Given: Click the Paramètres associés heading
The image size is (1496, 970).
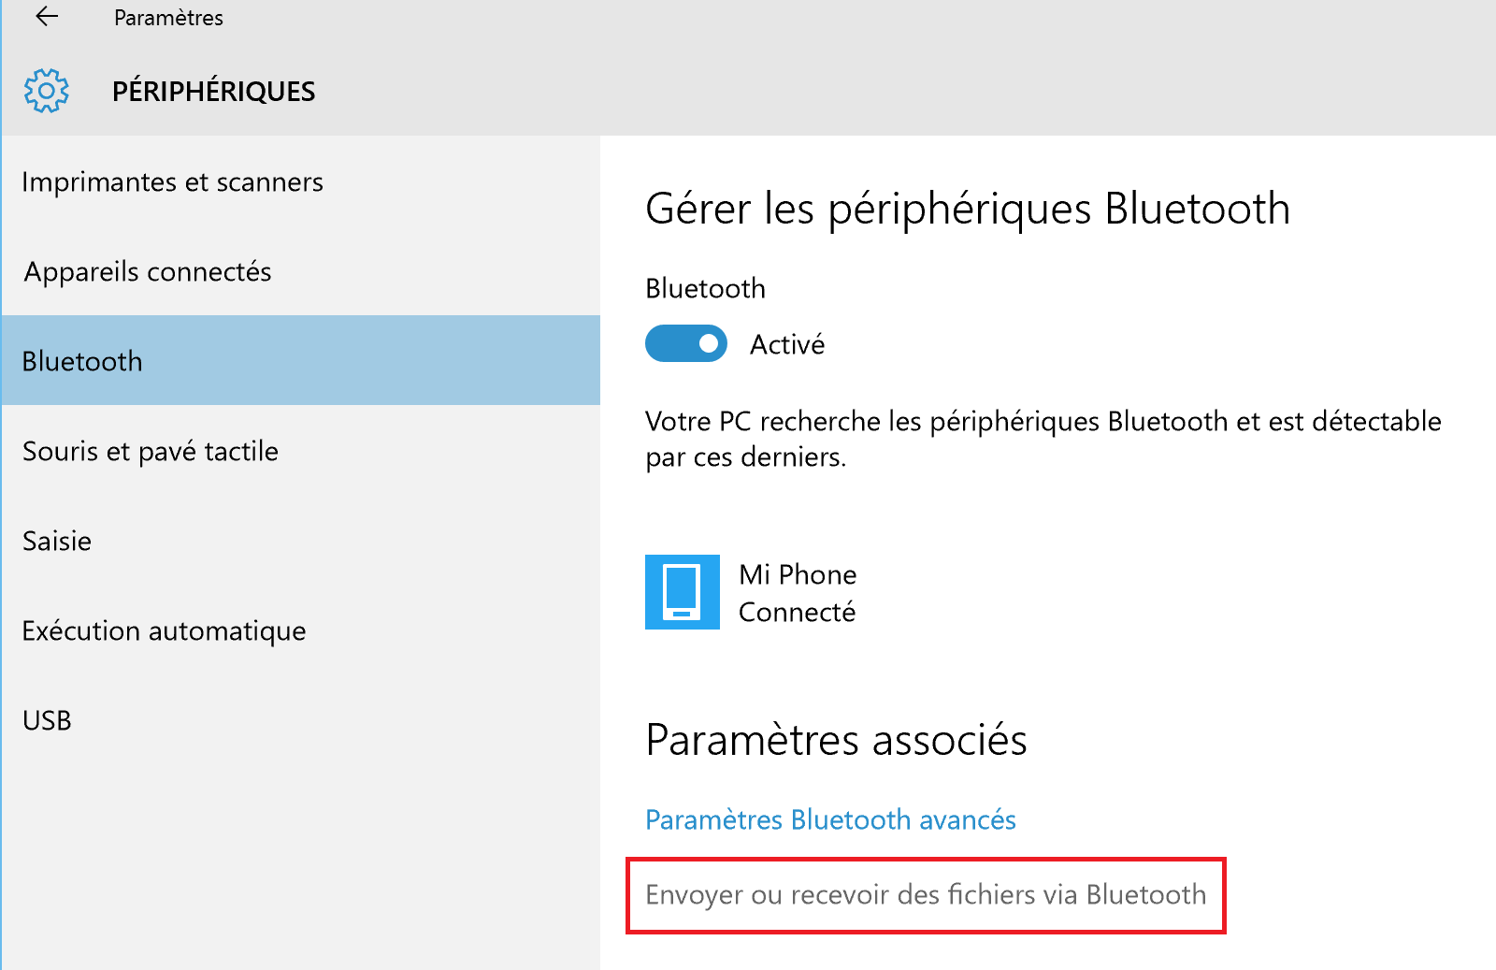Looking at the screenshot, I should 836,740.
